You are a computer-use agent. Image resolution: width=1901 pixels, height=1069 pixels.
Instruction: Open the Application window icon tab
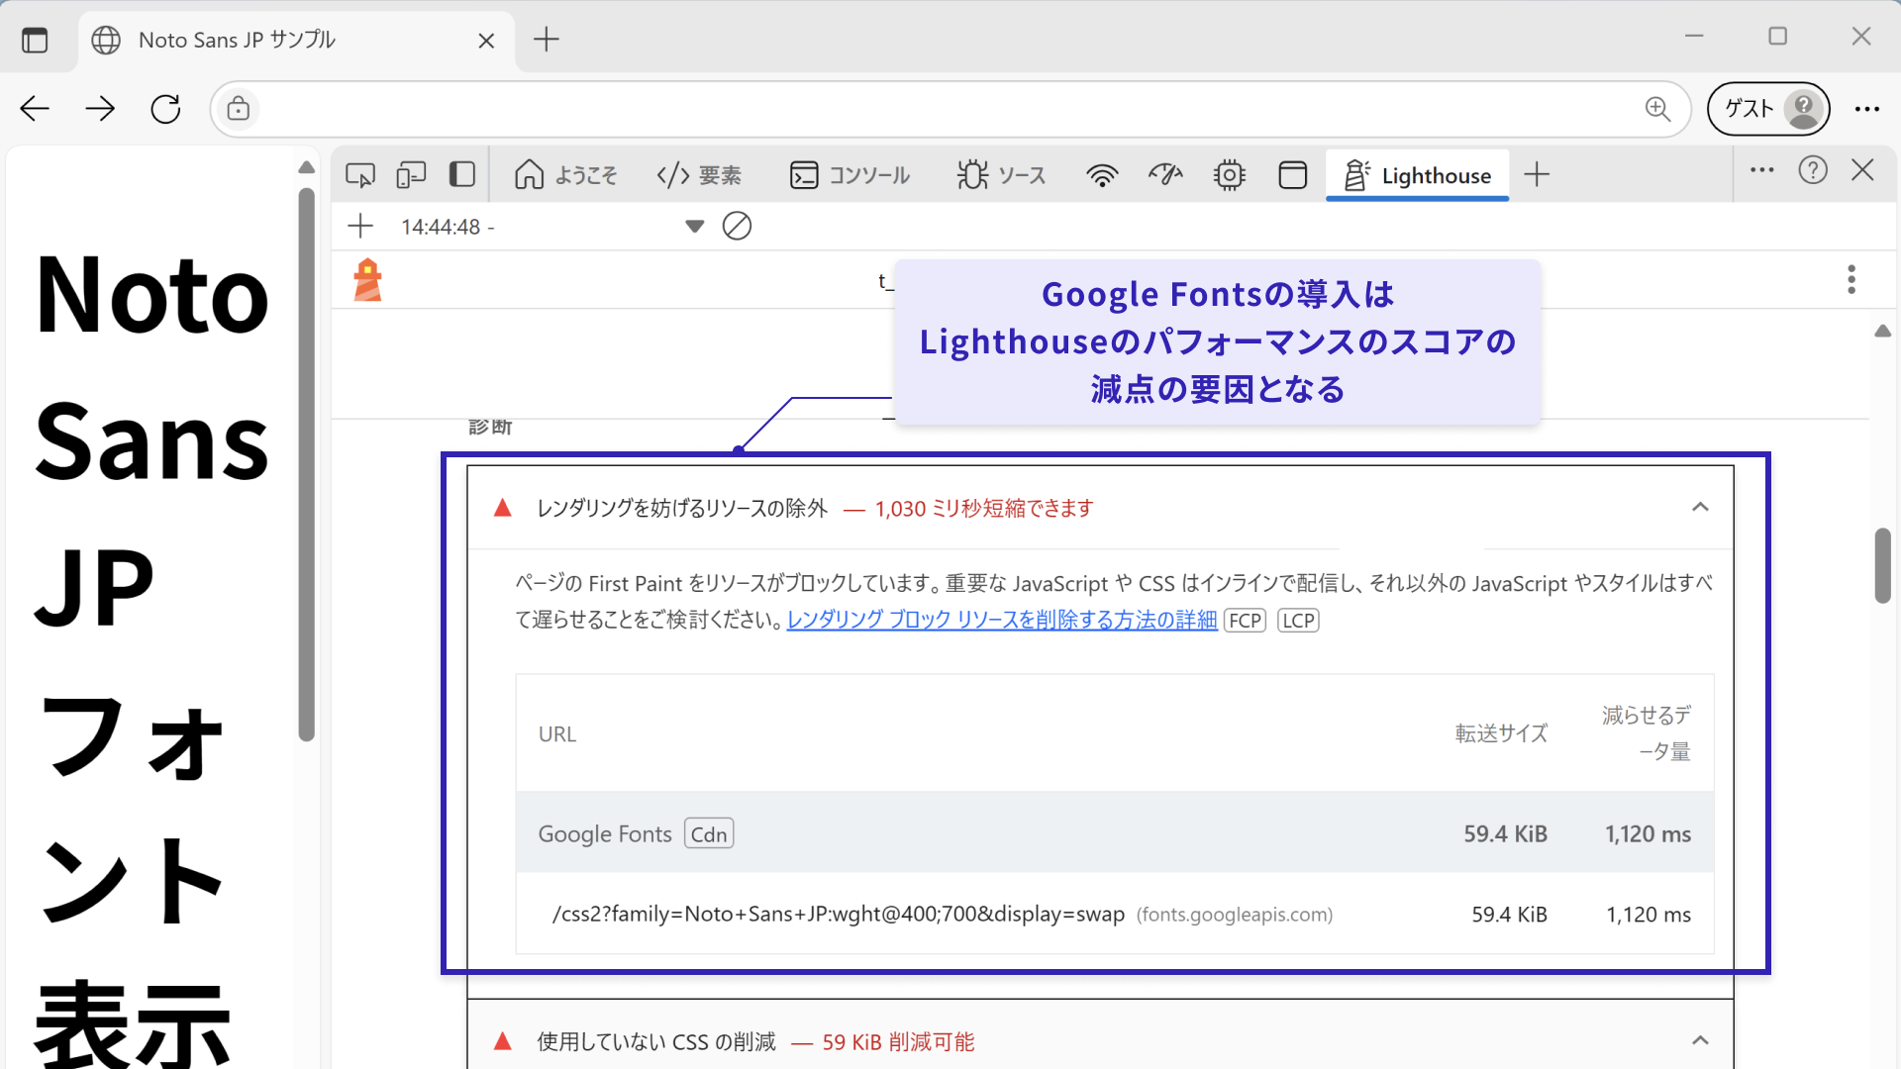[1293, 175]
